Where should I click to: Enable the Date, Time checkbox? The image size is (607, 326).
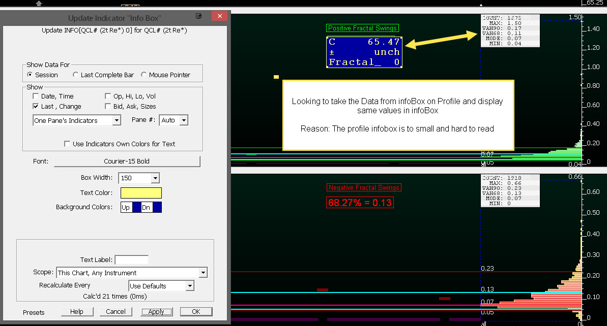[x=36, y=96]
